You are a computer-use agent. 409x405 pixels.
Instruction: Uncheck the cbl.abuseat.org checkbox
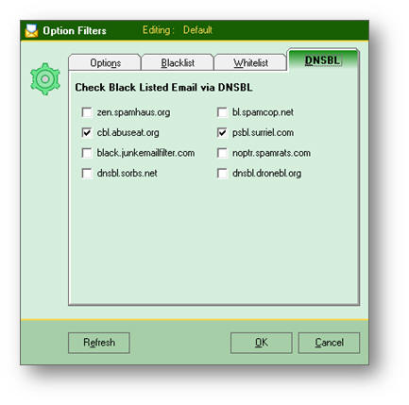87,132
